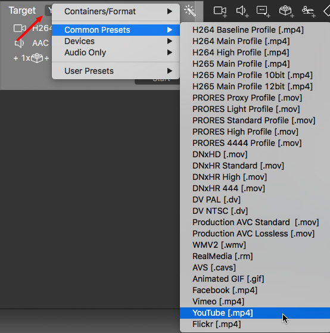This screenshot has height=333, width=330.
Task: Open the Devices submenu
Action: tap(116, 41)
